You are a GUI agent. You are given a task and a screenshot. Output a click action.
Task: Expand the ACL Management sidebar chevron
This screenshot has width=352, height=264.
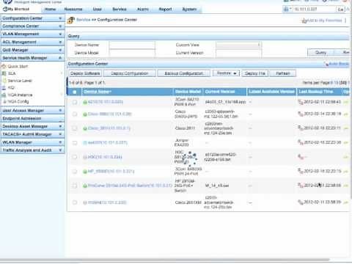coord(60,42)
